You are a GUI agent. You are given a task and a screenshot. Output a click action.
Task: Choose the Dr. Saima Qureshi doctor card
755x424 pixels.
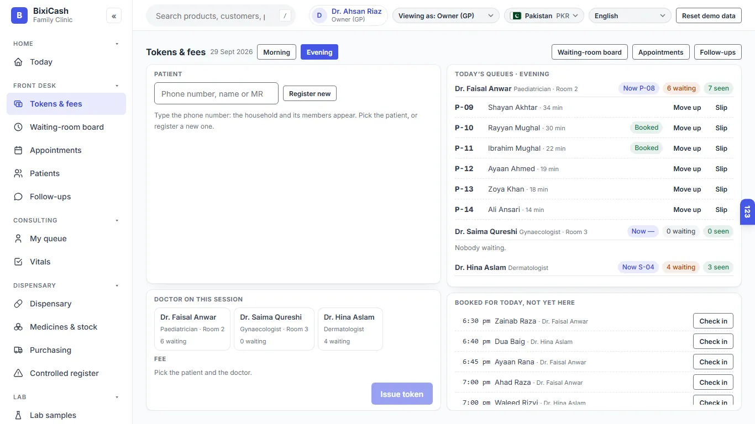[x=274, y=329]
